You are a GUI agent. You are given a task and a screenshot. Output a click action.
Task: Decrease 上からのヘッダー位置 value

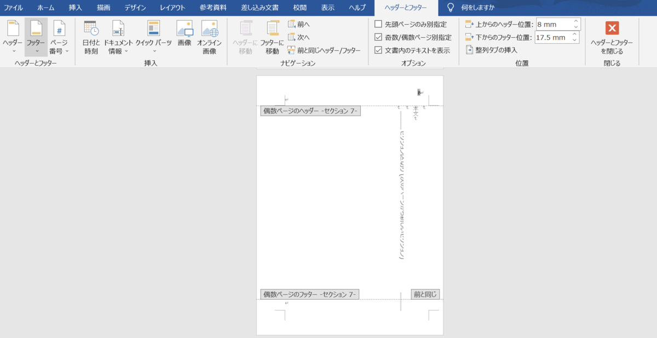coord(575,27)
